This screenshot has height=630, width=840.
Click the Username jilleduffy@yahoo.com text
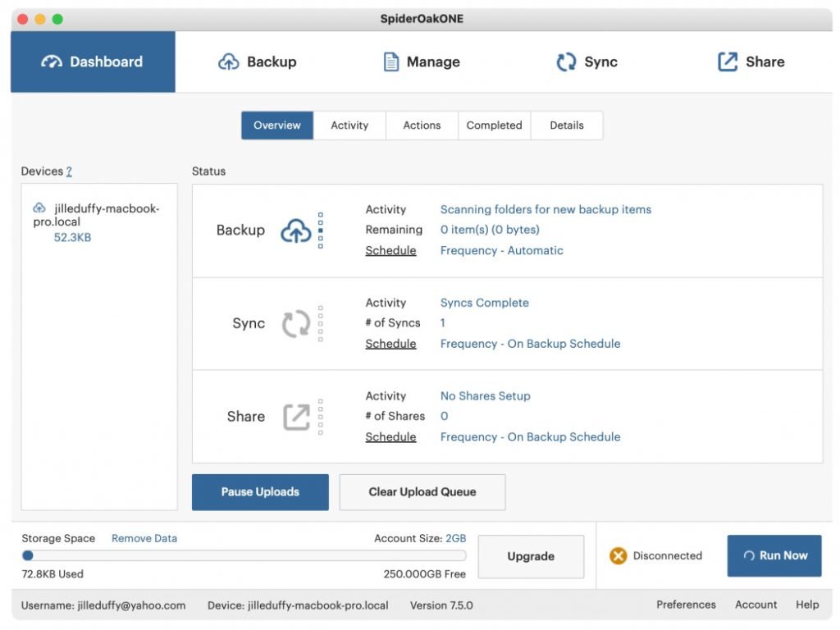[x=103, y=605]
